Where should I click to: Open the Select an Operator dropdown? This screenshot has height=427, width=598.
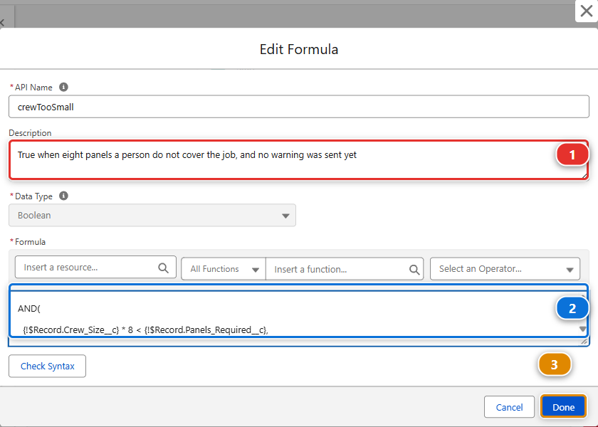(505, 269)
